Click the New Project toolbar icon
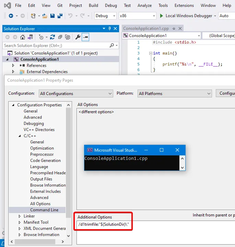This screenshot has width=235, height=247. pos(33,16)
